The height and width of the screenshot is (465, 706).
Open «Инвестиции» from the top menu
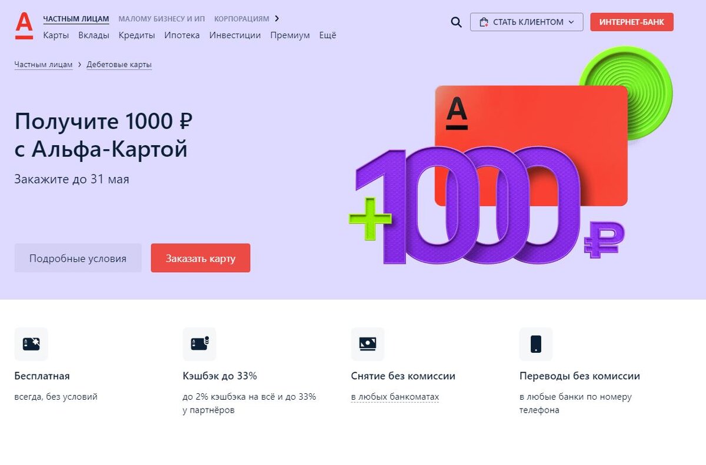pyautogui.click(x=235, y=35)
